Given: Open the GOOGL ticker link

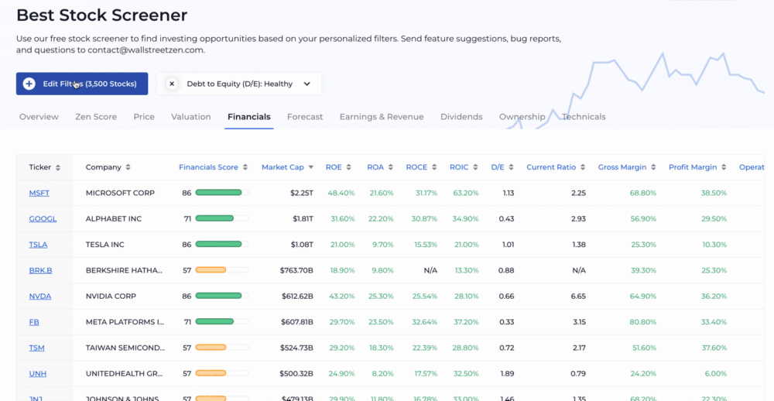Looking at the screenshot, I should [43, 219].
